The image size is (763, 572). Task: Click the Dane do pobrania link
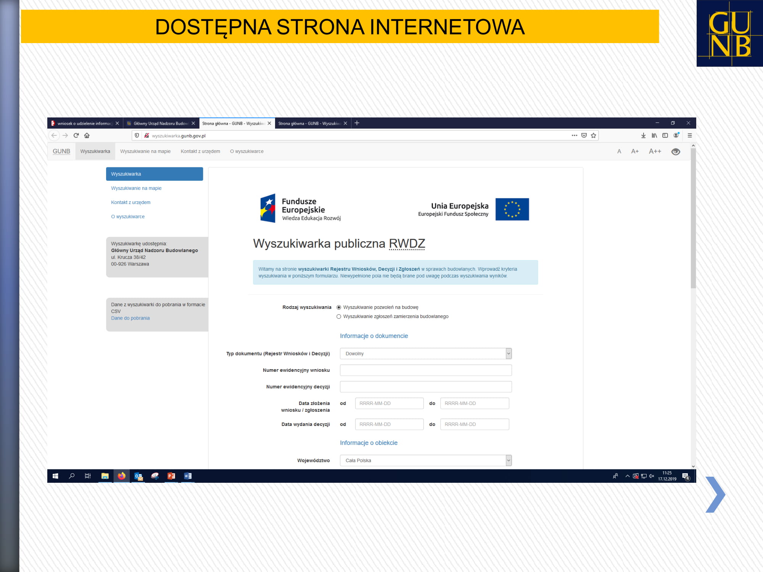coord(130,318)
